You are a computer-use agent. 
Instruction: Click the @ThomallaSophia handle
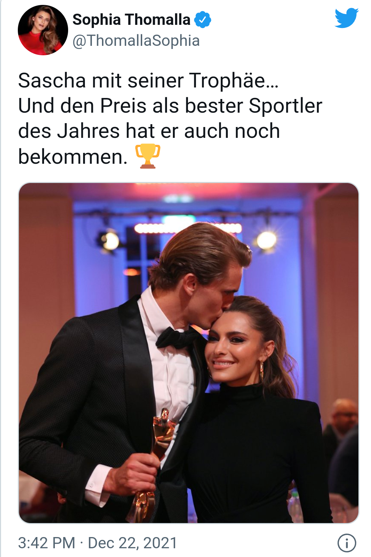136,41
